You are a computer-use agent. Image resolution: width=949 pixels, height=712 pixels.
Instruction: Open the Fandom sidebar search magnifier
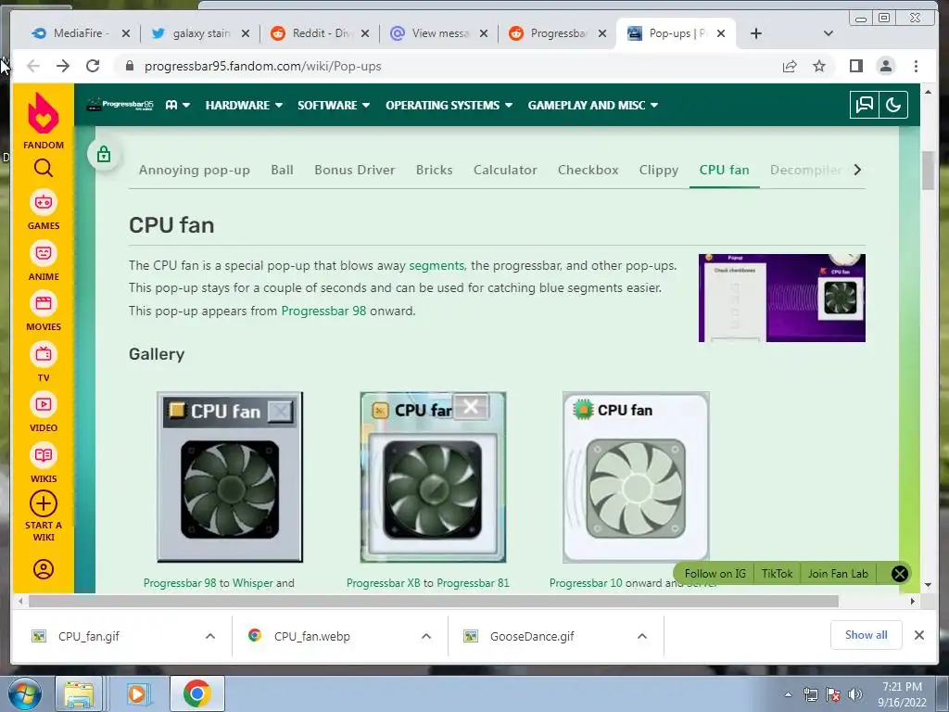[x=43, y=168]
